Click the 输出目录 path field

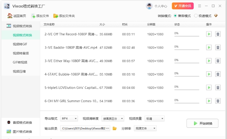click(85, 128)
